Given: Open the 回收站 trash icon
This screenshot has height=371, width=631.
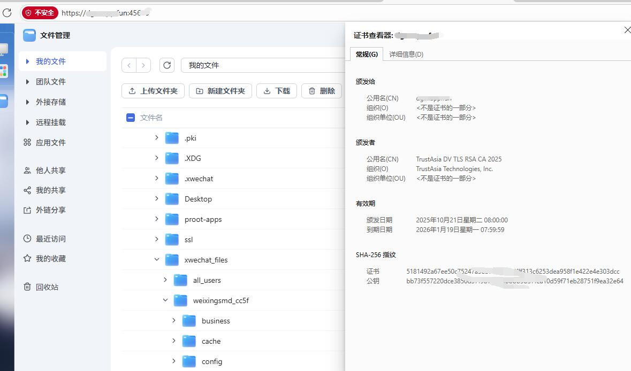Looking at the screenshot, I should click(x=27, y=287).
